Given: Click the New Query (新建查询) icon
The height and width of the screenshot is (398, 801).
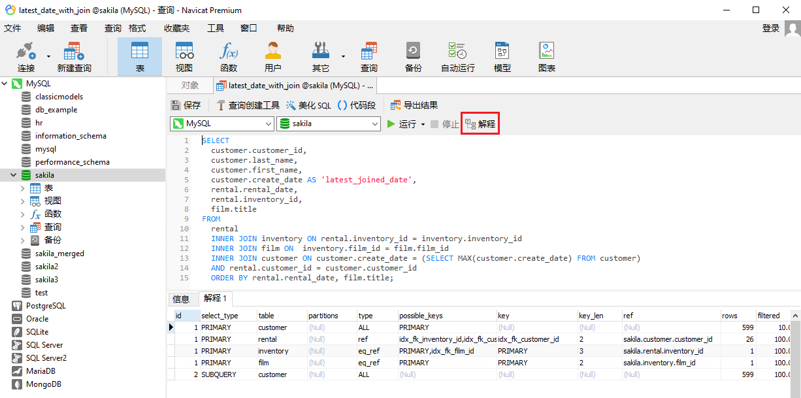Looking at the screenshot, I should point(74,57).
